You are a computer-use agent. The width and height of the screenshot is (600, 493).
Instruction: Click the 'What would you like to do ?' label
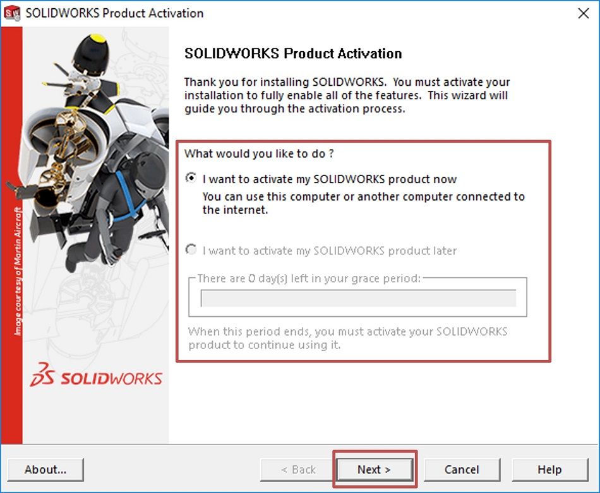(259, 153)
